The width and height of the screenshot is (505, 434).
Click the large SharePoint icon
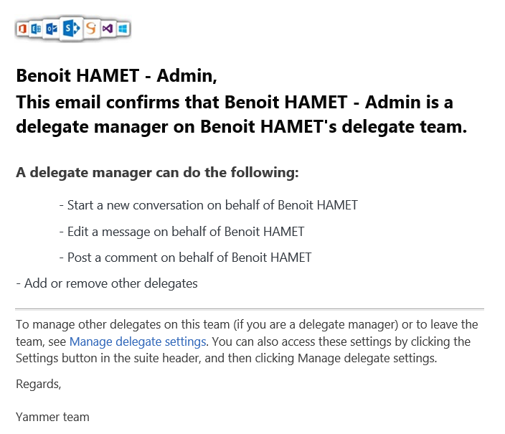70,29
